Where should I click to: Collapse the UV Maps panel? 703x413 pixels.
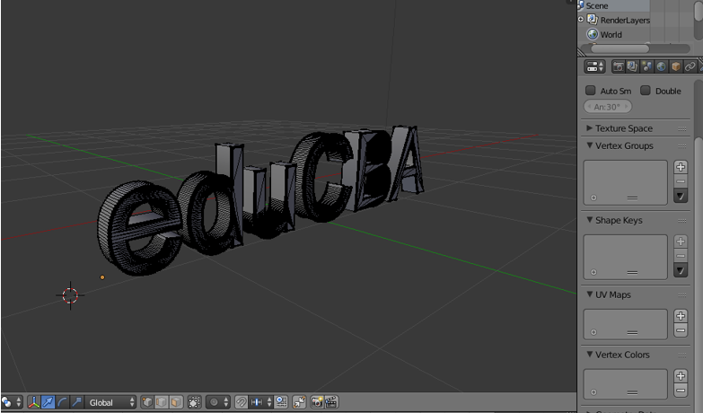[590, 294]
